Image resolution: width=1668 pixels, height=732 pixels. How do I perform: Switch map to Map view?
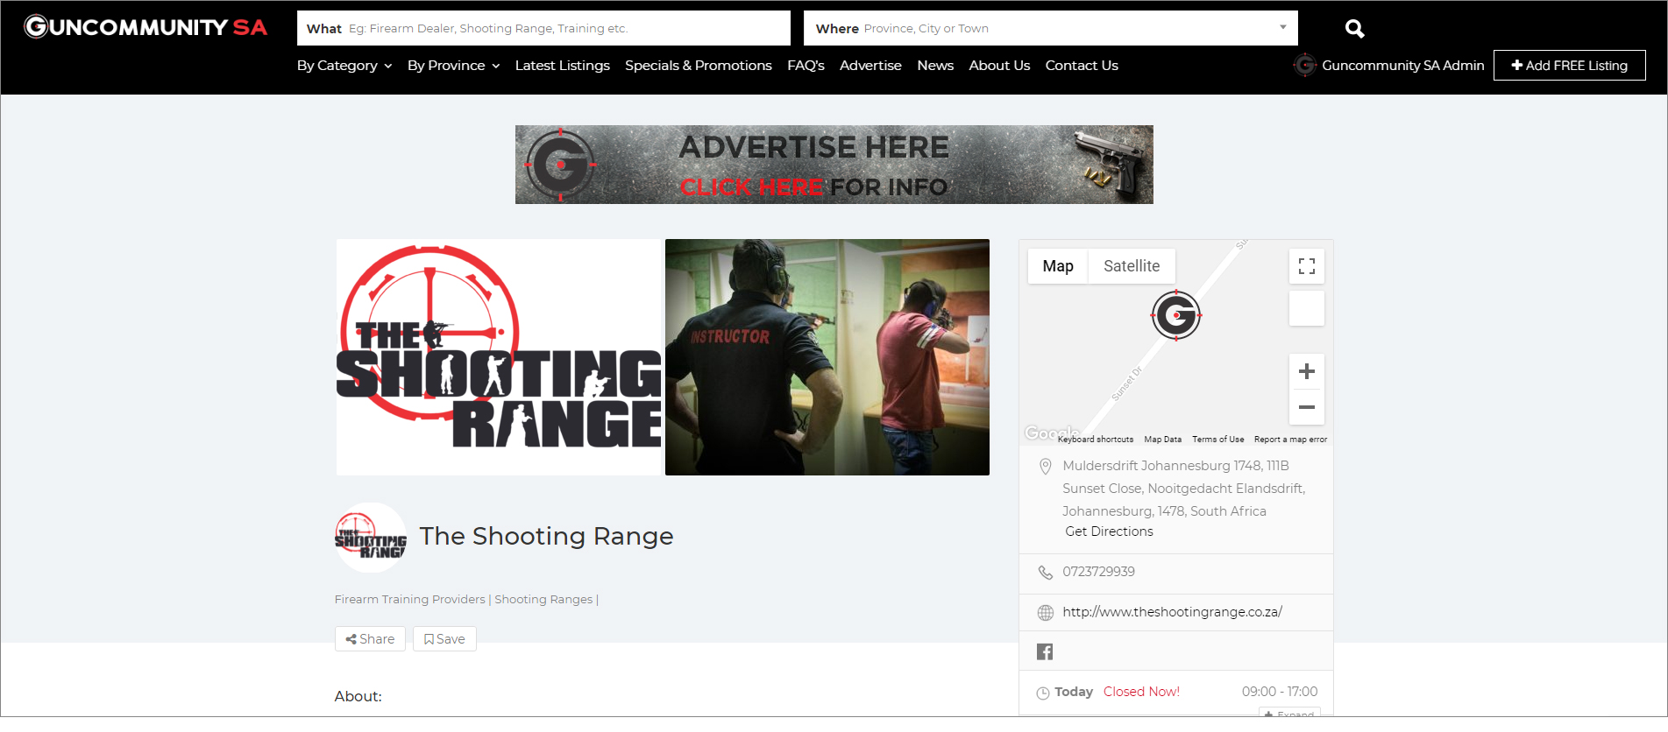click(x=1057, y=266)
